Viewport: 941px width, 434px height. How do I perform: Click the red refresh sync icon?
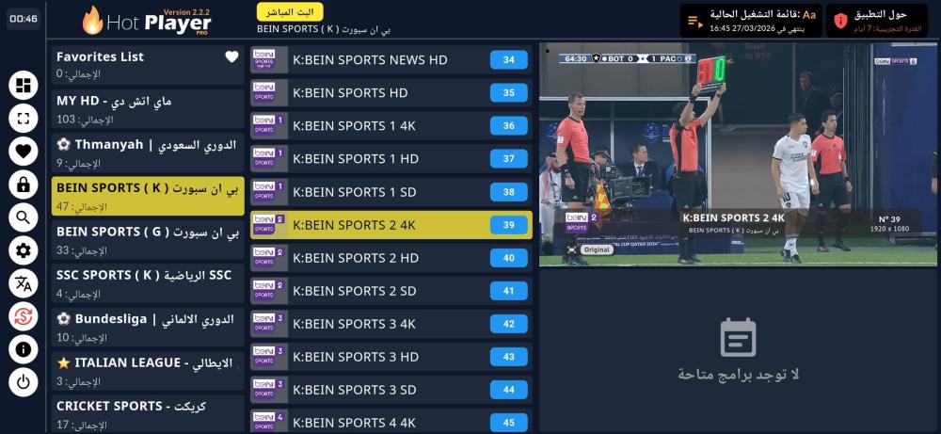[x=24, y=316]
